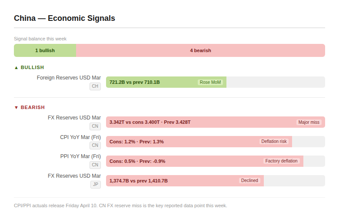The width and height of the screenshot is (339, 222).
Task: Click the 'China — Economic Signals' heading
Action: (x=64, y=18)
